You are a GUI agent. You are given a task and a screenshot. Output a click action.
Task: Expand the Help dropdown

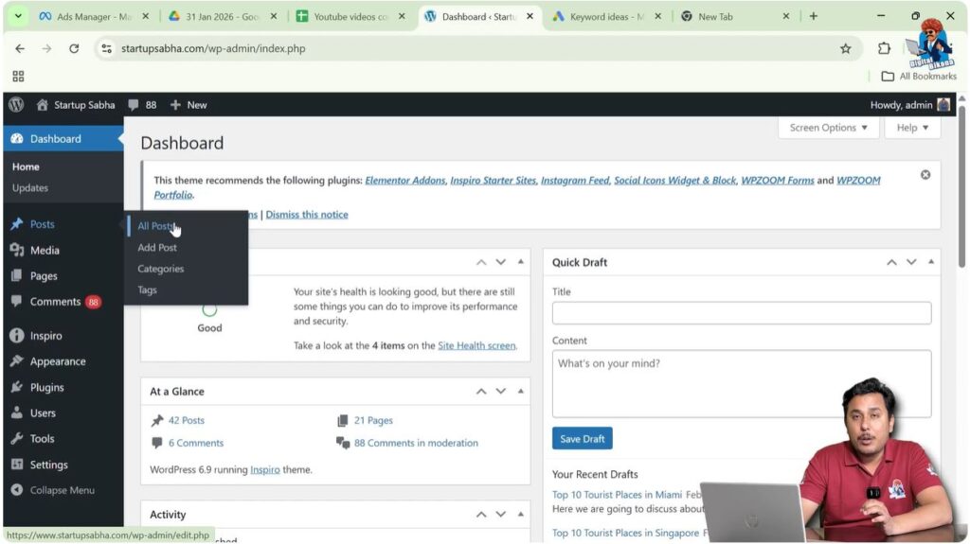point(912,128)
